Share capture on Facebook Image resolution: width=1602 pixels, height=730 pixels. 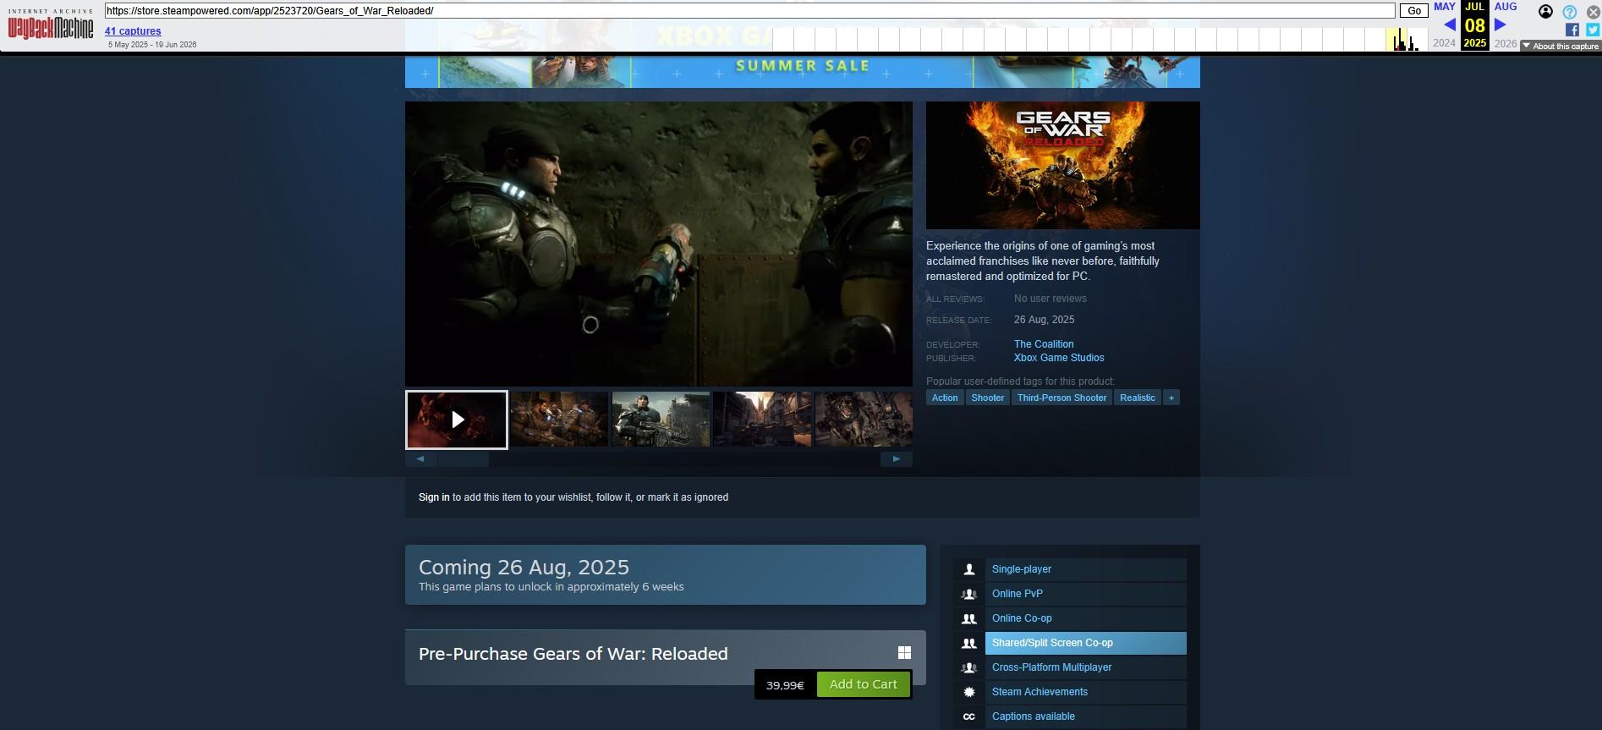[1572, 30]
